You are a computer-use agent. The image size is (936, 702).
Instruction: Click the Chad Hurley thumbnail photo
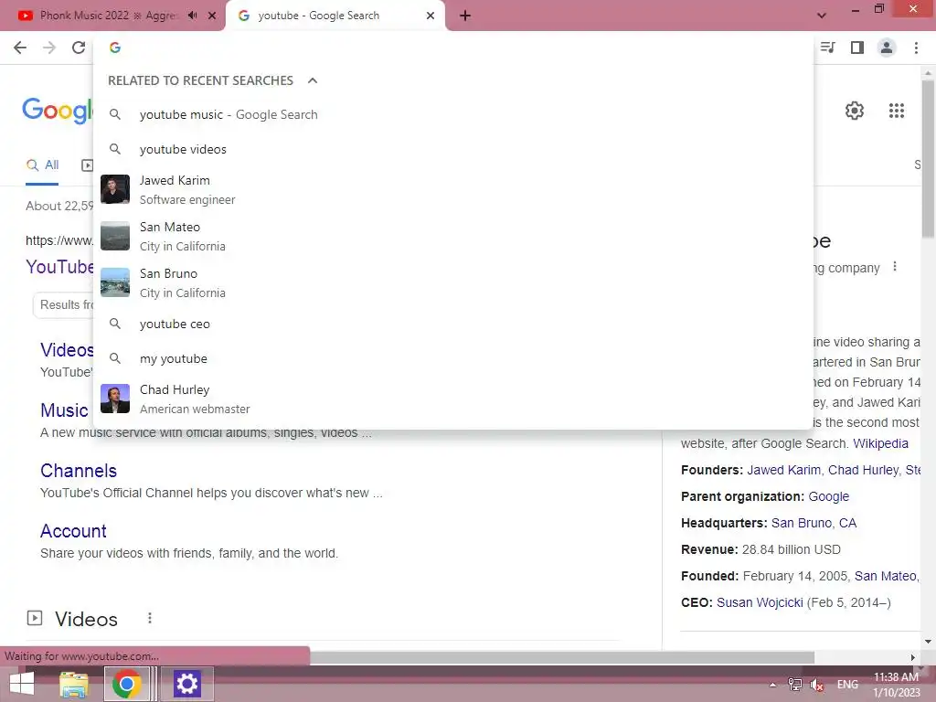tap(115, 399)
